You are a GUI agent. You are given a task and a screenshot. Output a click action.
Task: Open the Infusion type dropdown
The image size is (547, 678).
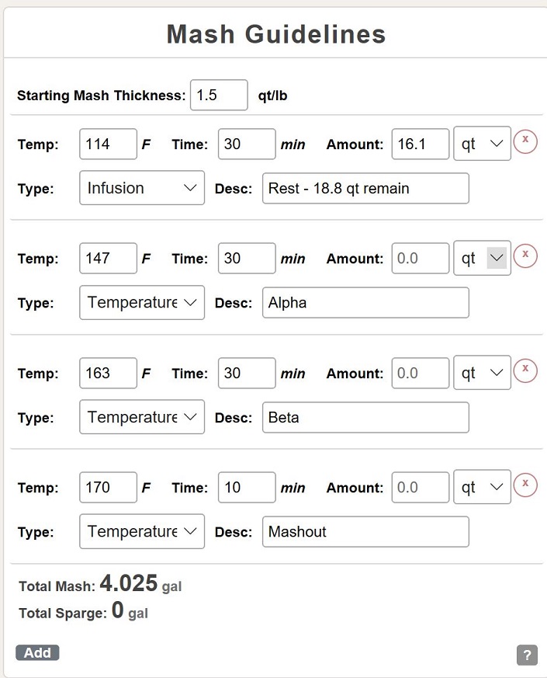pos(141,188)
